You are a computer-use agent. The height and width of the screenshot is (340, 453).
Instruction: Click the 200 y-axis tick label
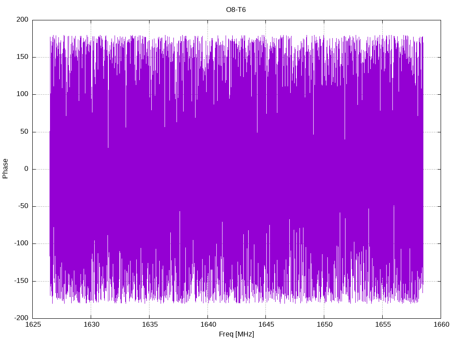point(23,19)
